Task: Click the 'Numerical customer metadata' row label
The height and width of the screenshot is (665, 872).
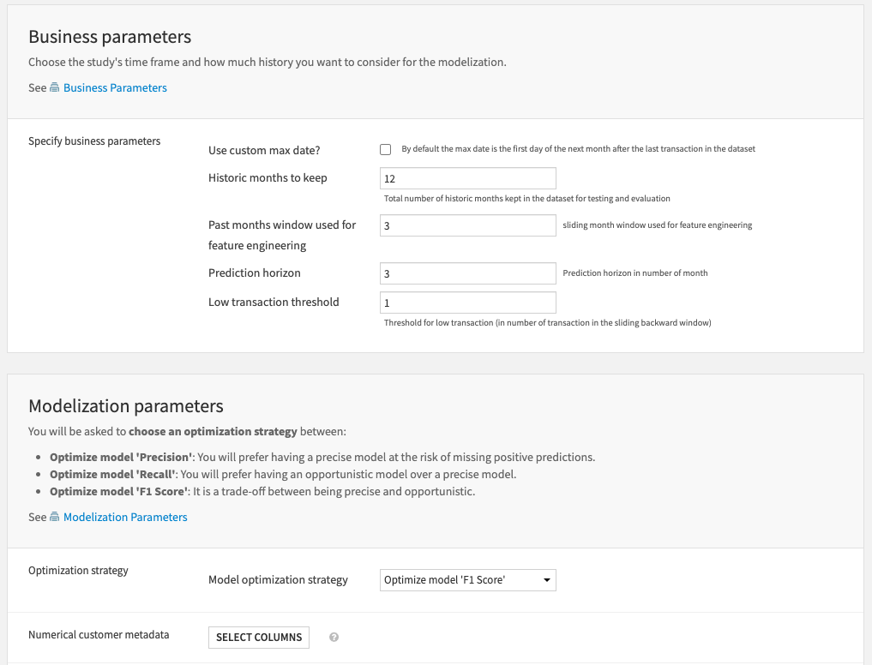Action: [x=99, y=634]
